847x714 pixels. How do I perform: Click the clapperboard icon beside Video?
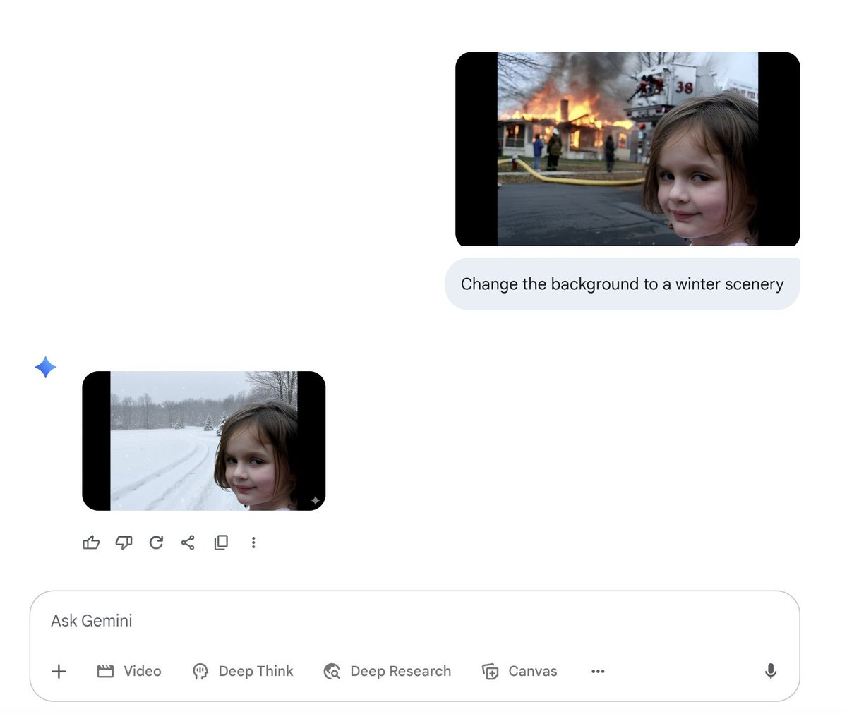pos(105,671)
